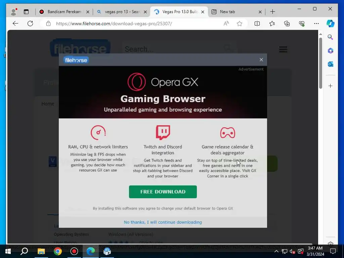This screenshot has height=258, width=344.
Task: Open Outlook icon in sidebar
Action: 331,64
